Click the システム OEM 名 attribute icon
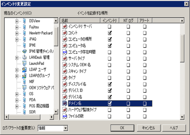 65,65
